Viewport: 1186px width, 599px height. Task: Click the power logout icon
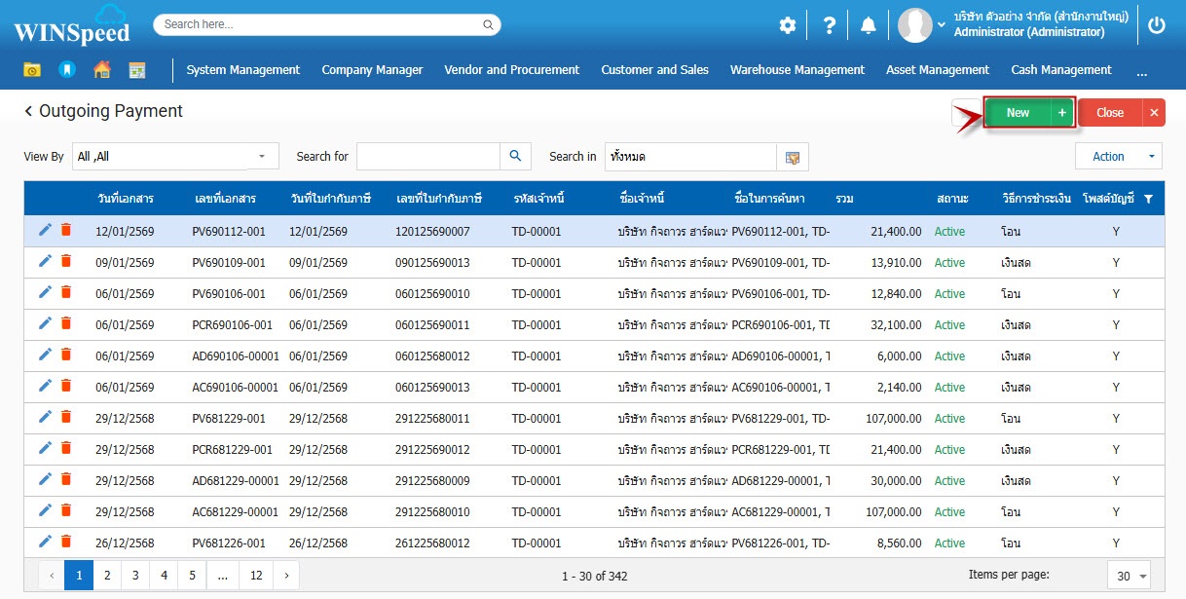[x=1157, y=26]
